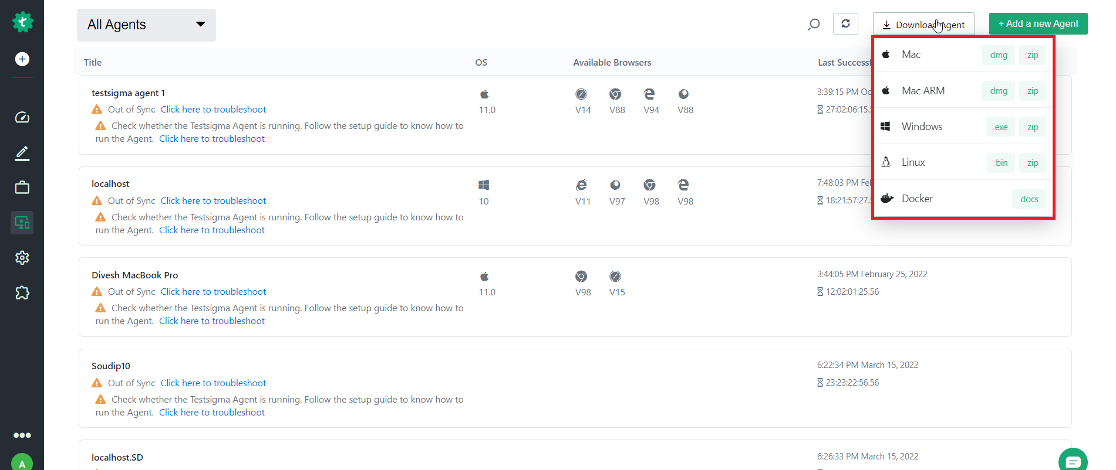
Task: Click the Safari V14 icon for testsigma agent 1
Action: pyautogui.click(x=581, y=94)
